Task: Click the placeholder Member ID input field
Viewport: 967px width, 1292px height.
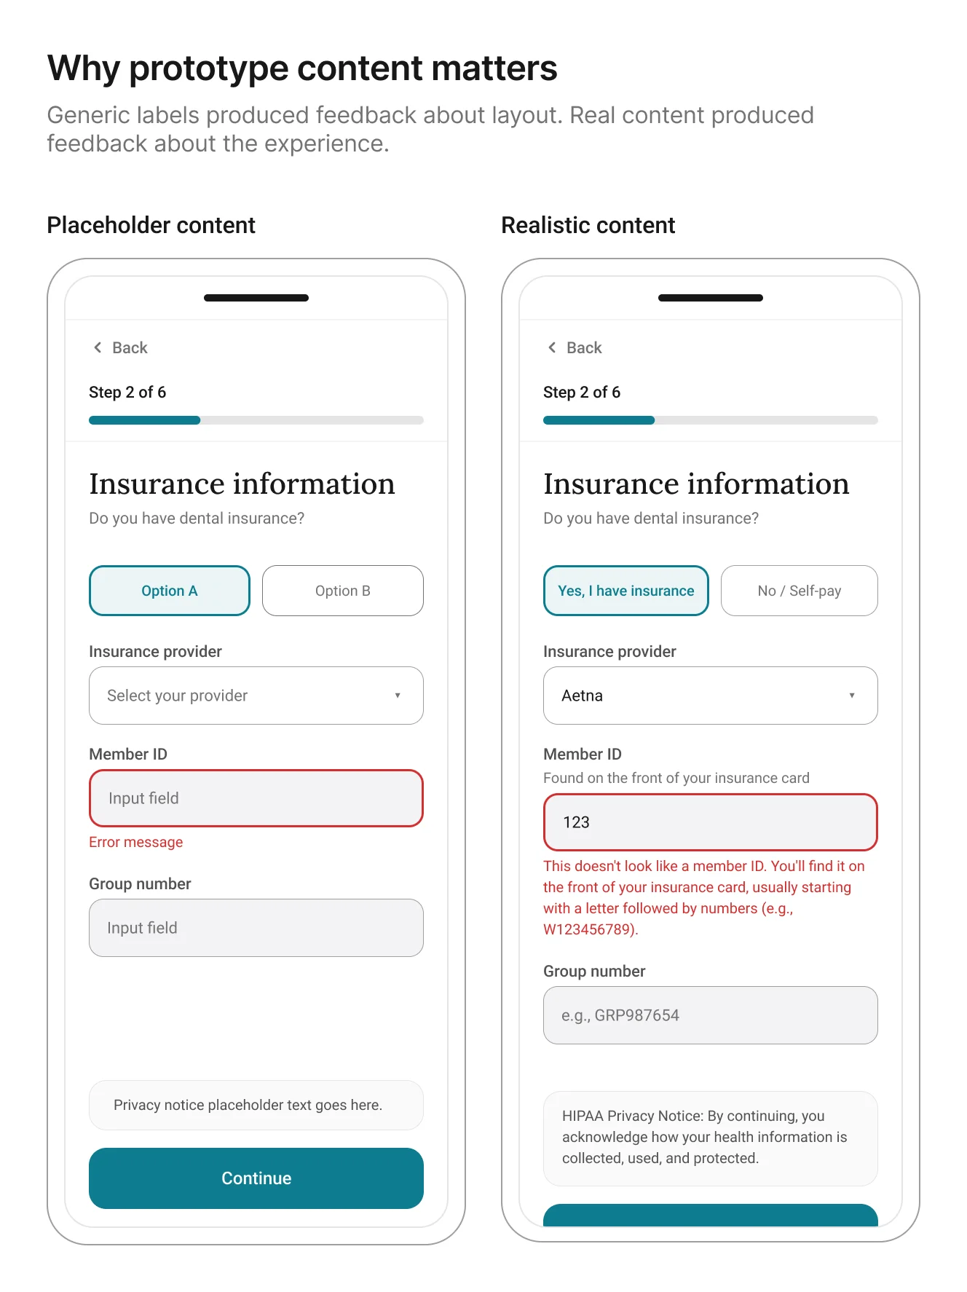Action: point(256,798)
